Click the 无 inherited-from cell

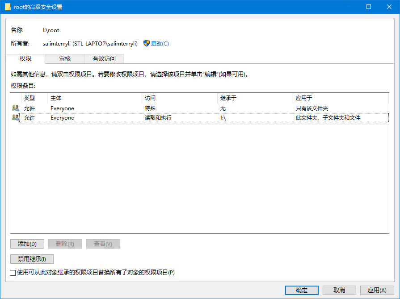tap(223, 108)
